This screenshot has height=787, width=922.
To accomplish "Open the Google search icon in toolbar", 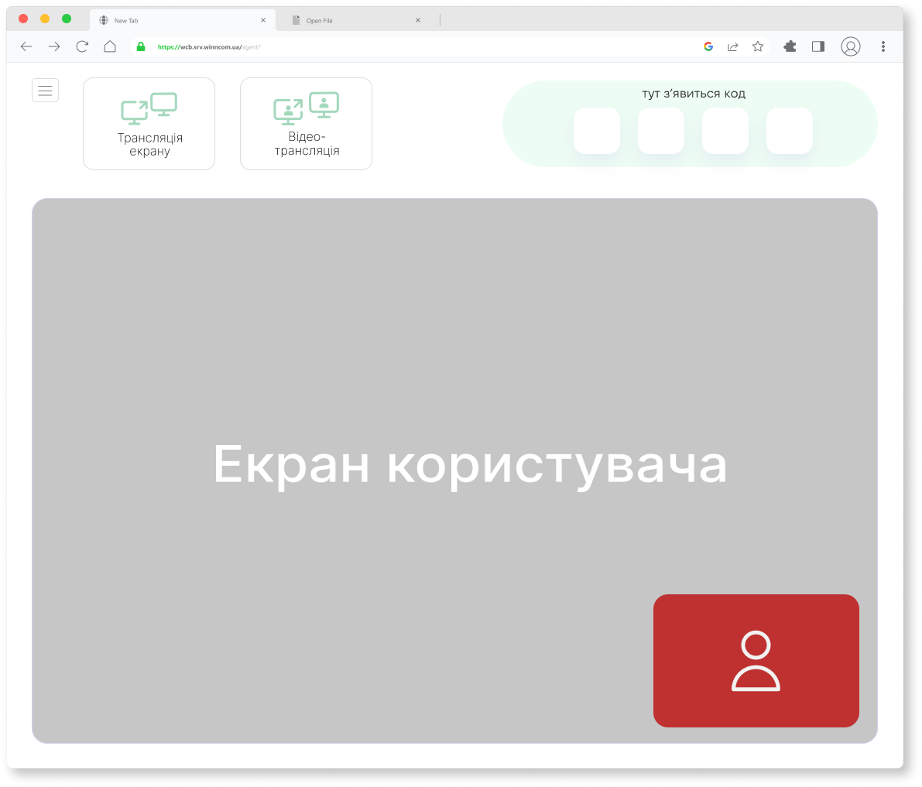I will (x=708, y=46).
